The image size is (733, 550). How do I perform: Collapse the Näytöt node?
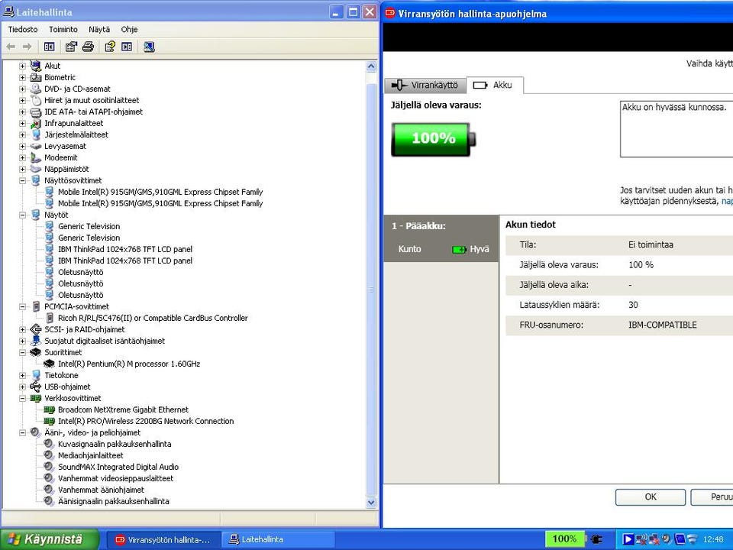click(22, 215)
